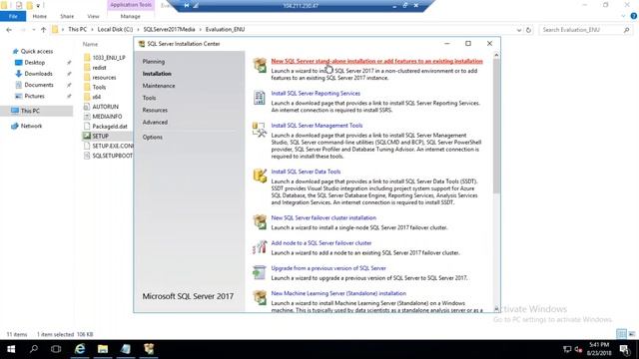Open the File tab in Explorer
The image size is (639, 359).
point(13,16)
